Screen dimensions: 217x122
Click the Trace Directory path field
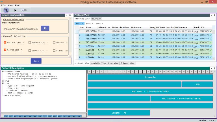21,29
